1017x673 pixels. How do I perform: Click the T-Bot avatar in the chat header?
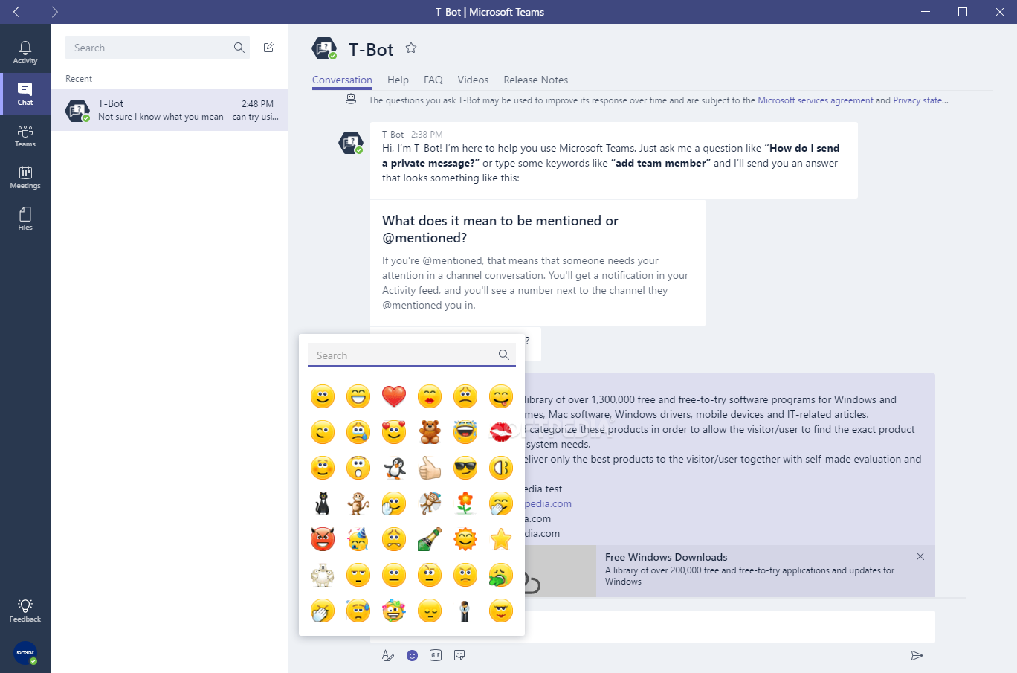tap(324, 49)
